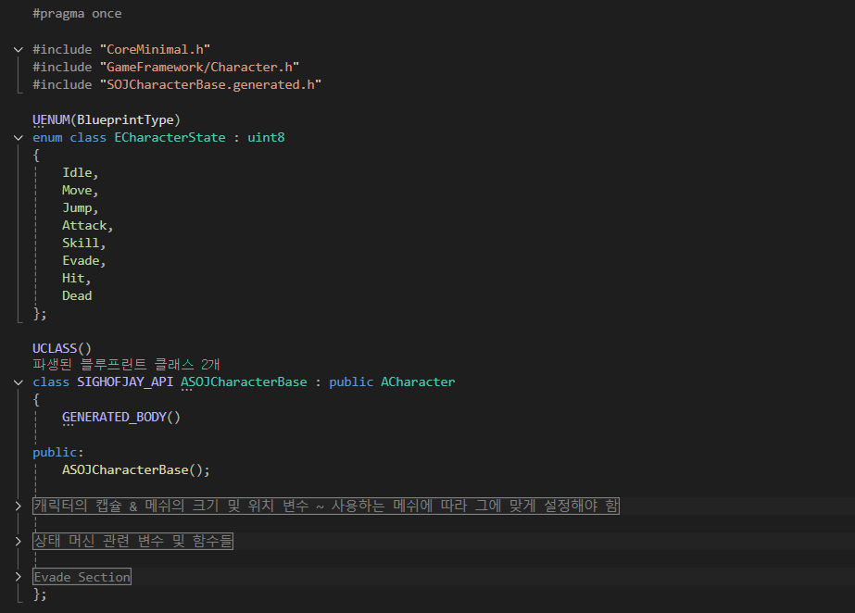Screen dimensions: 855x613
Task: Click the UENUM macro
Action: click(x=51, y=119)
